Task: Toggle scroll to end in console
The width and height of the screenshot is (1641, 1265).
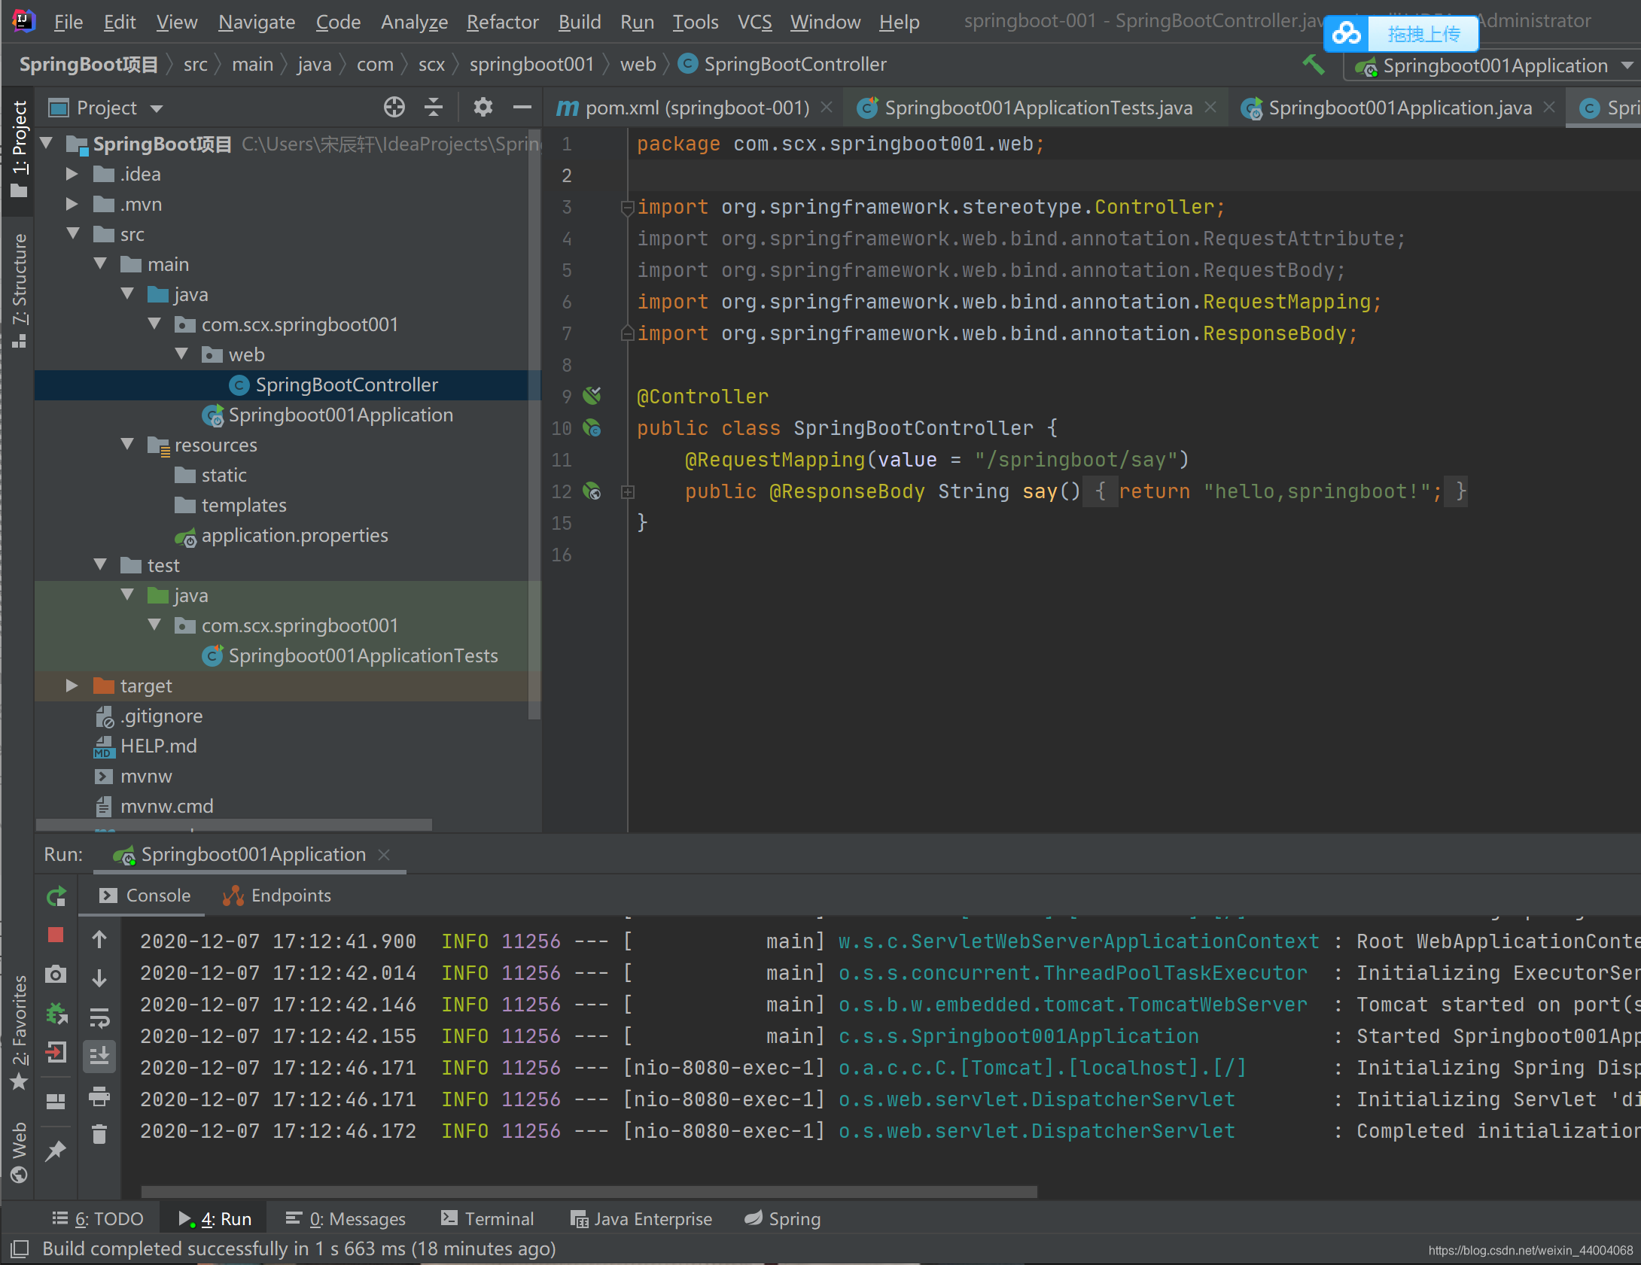Action: tap(99, 1056)
